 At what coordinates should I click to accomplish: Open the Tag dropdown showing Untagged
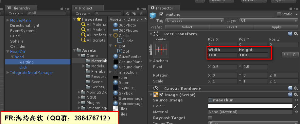[x=195, y=21]
